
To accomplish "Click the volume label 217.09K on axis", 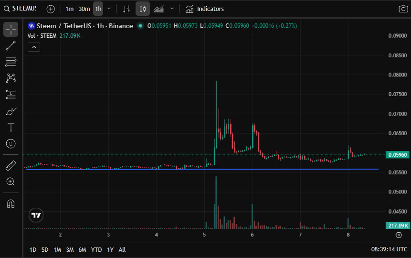I will pos(397,226).
